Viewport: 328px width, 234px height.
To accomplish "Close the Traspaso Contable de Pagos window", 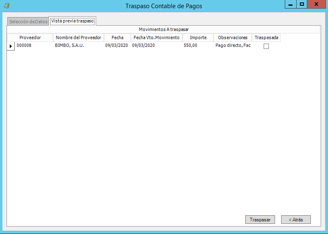I will pos(316,4).
